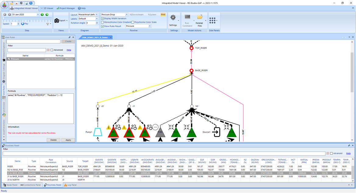Click the camera Export icon
This screenshot has width=356, height=193.
(x=57, y=21)
